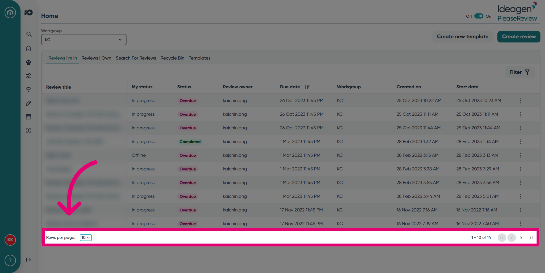The image size is (545, 273).
Task: Click the pencil edit icon in the sidebar
Action: (29, 103)
